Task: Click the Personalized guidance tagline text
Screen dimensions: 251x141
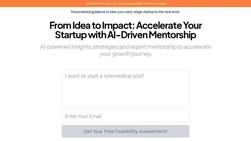Action: (x=125, y=12)
